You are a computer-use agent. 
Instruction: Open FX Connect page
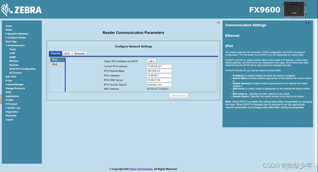[15, 73]
